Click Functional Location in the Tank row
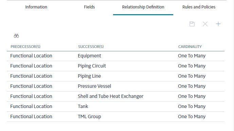The image size is (234, 131). pos(31,106)
